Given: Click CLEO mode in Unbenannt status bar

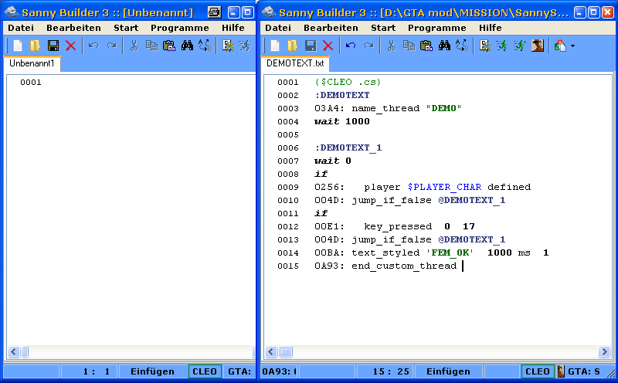Looking at the screenshot, I should (205, 371).
